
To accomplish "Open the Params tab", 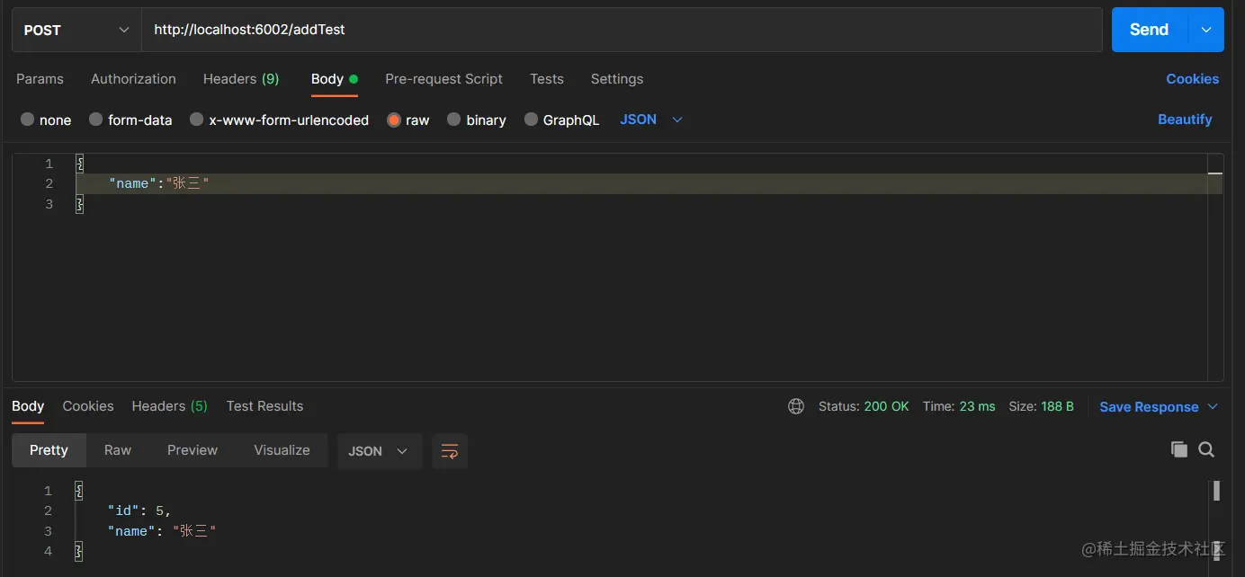I will (x=40, y=79).
